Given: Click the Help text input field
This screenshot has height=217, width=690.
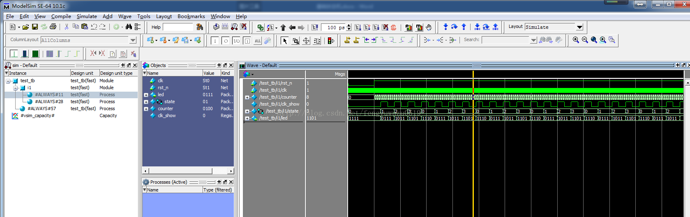Looking at the screenshot, I should 178,27.
